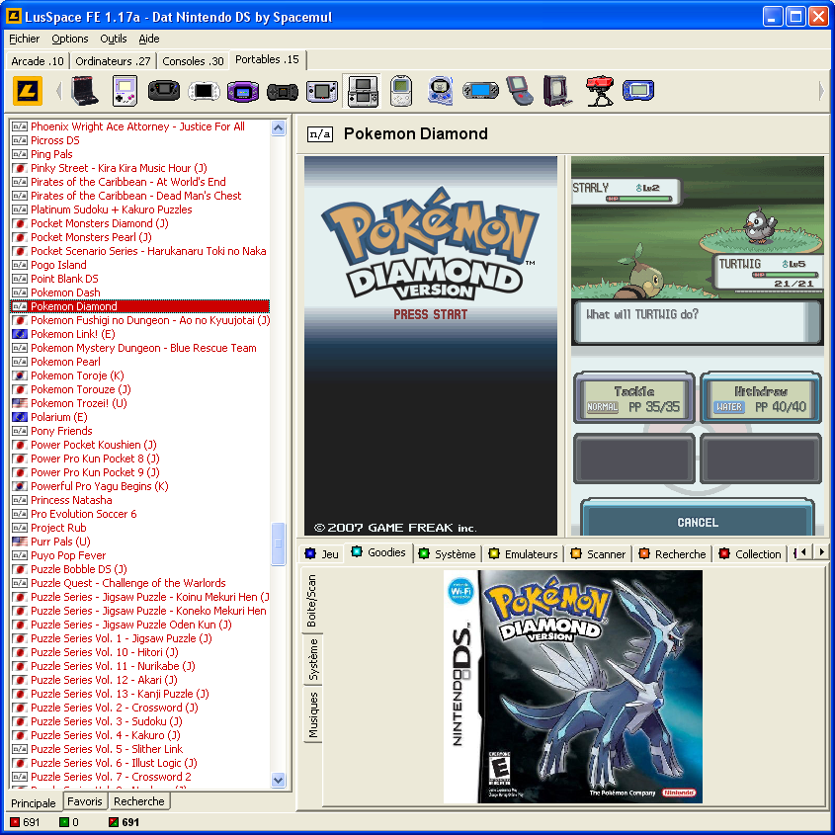
Task: Select Picross DS in the game list
Action: click(55, 140)
